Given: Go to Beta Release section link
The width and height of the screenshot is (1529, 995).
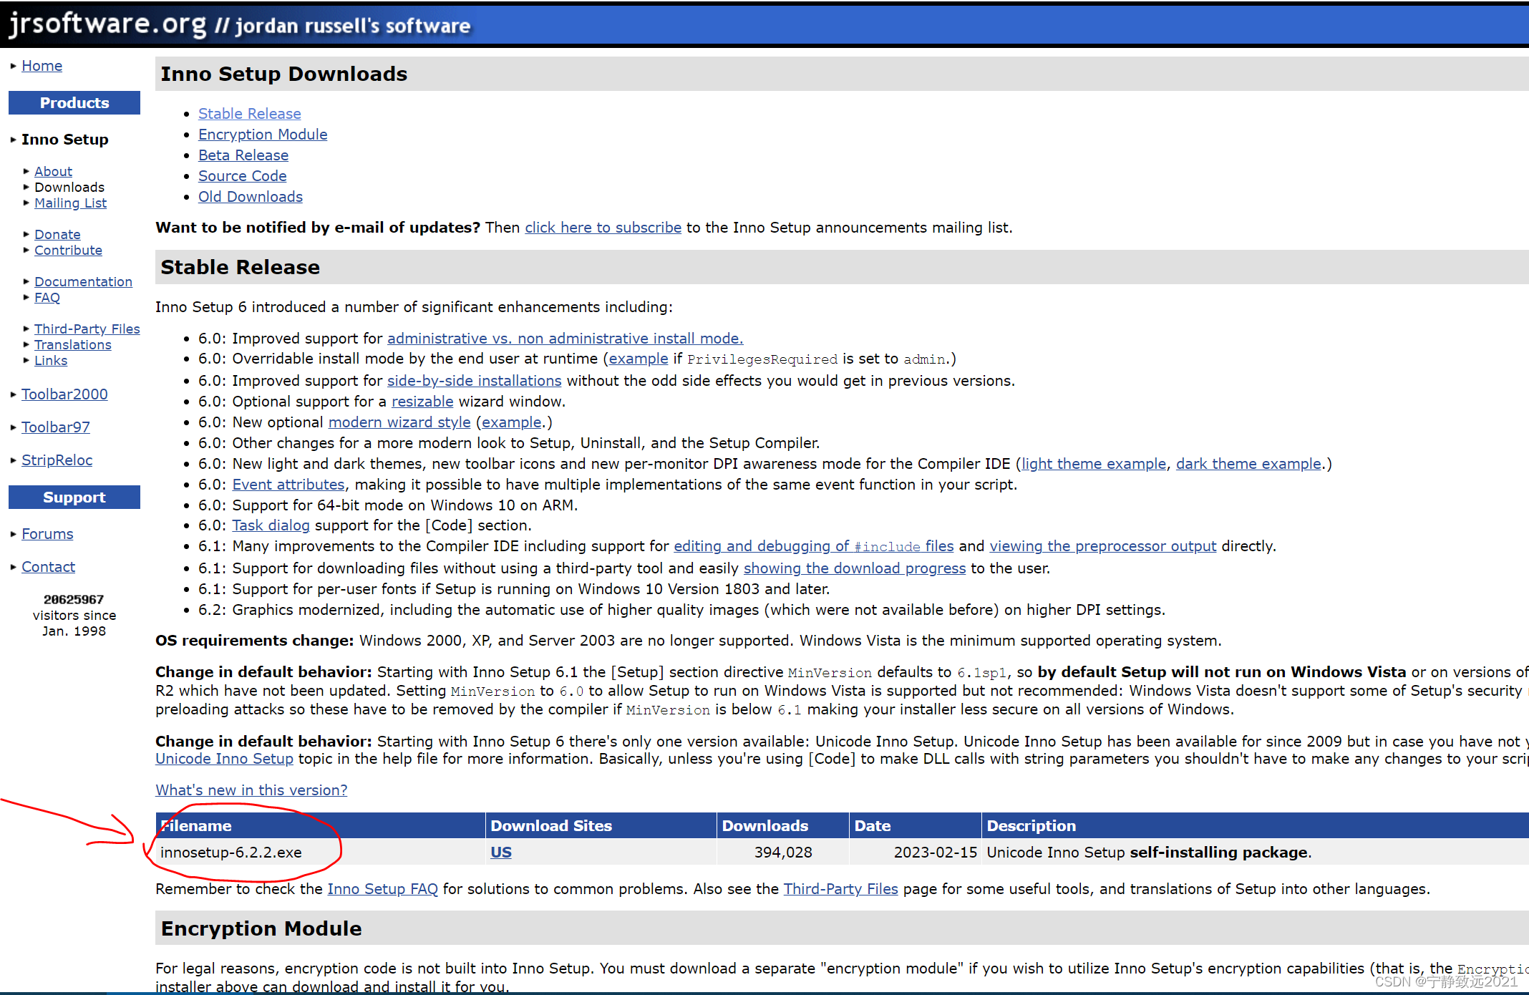Looking at the screenshot, I should tap(243, 155).
